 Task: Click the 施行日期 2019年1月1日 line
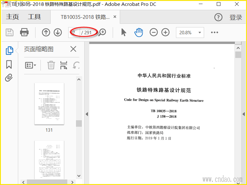point(149,138)
